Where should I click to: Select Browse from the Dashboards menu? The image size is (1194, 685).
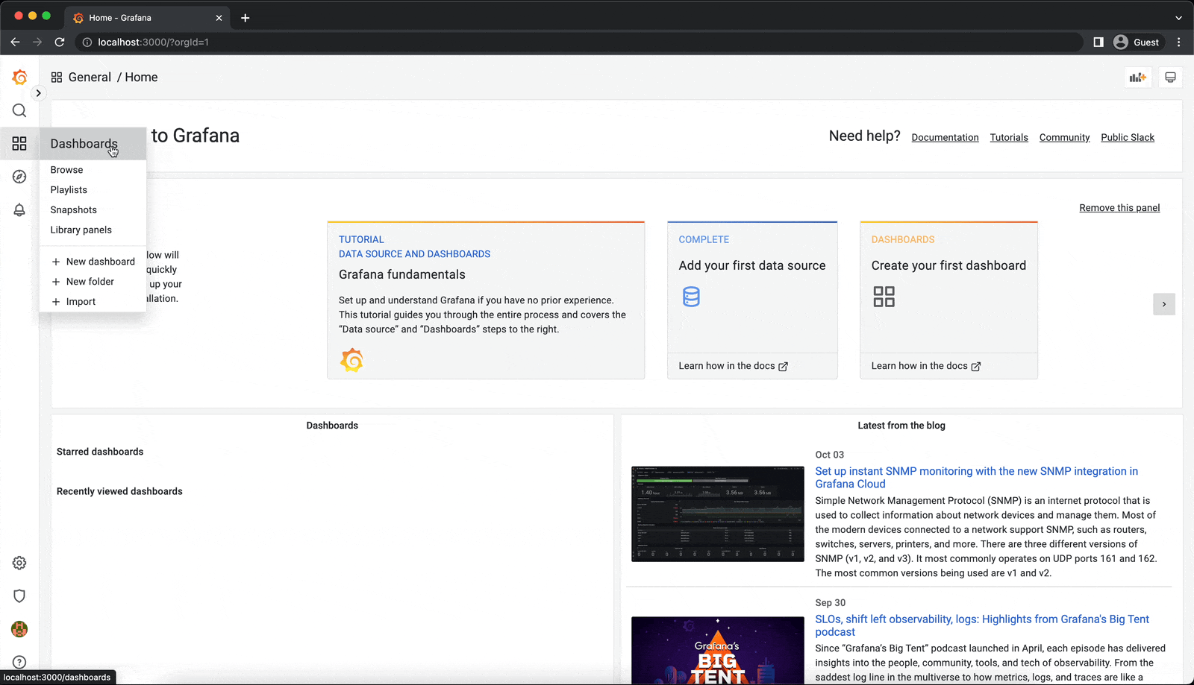tap(66, 169)
